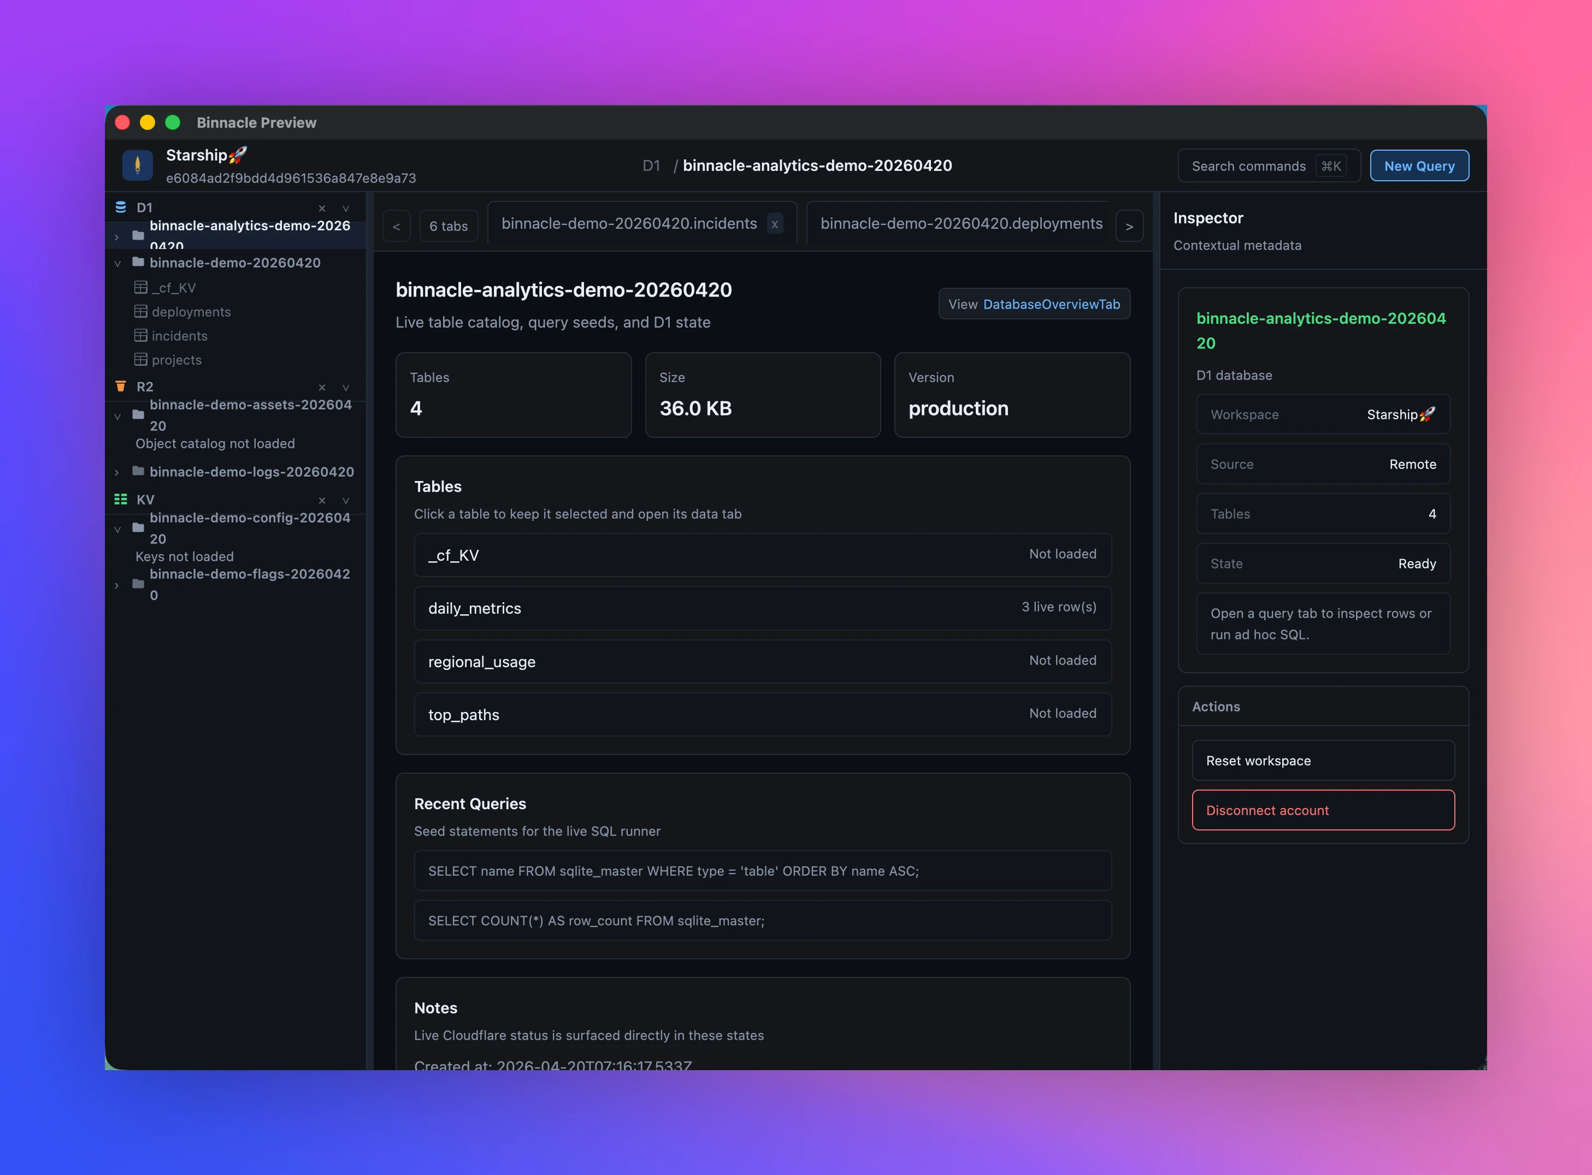The width and height of the screenshot is (1592, 1175).
Task: Collapse the binnacle-demo-config namespace node
Action: [x=117, y=529]
